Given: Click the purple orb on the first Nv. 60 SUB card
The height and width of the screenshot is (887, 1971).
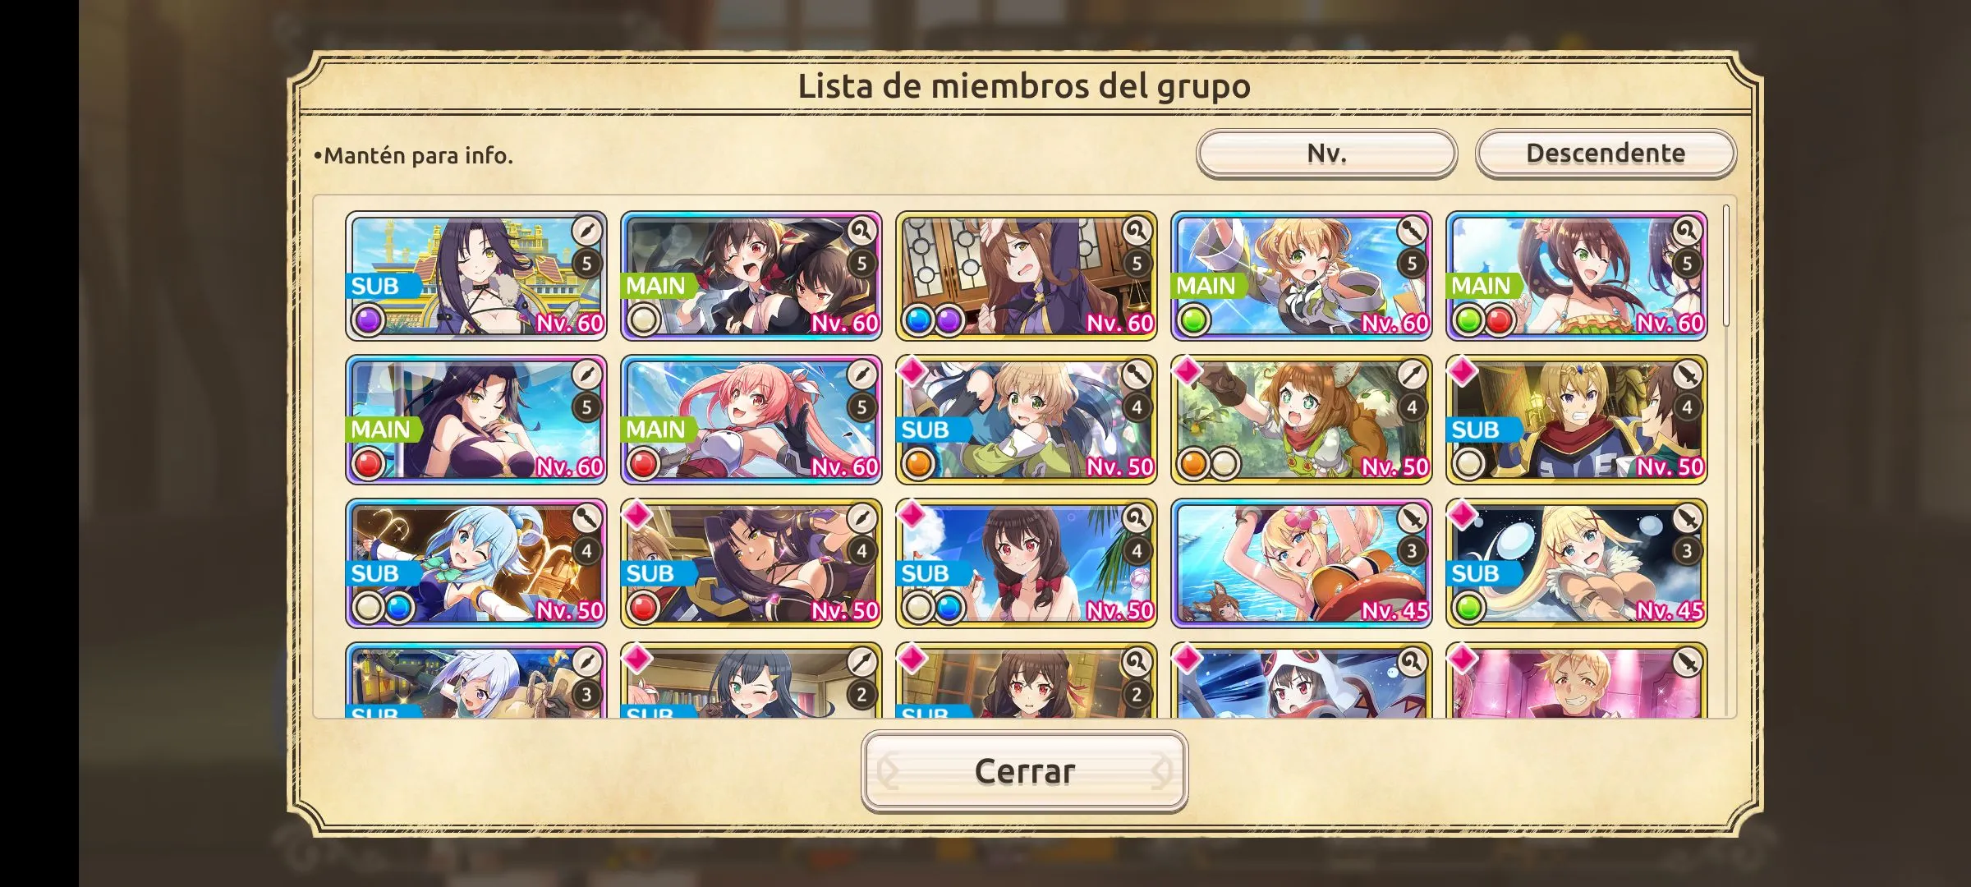Looking at the screenshot, I should [368, 320].
